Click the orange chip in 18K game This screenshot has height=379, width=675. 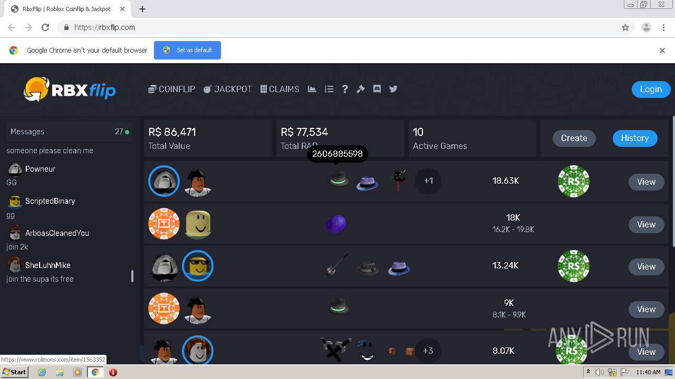pyautogui.click(x=164, y=224)
